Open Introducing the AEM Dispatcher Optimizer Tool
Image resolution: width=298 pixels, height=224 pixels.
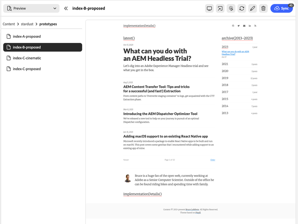click(160, 114)
